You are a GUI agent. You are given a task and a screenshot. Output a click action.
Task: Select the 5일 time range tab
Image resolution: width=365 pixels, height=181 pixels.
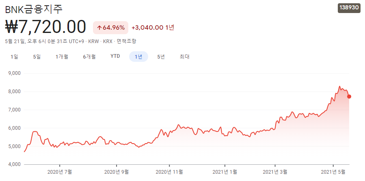click(37, 57)
